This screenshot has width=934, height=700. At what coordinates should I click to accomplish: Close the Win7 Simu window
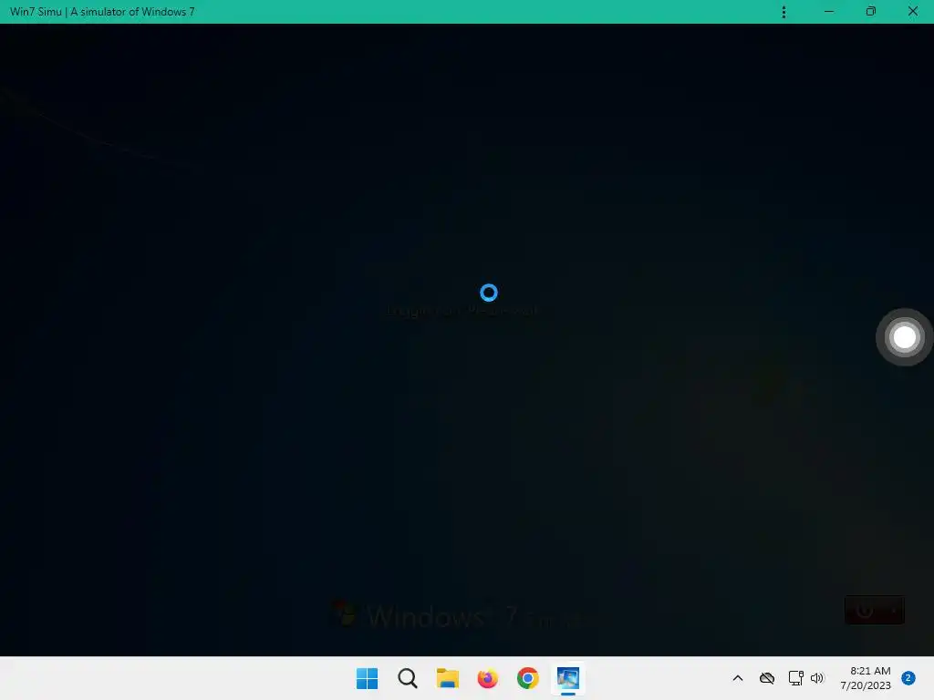[x=912, y=11]
